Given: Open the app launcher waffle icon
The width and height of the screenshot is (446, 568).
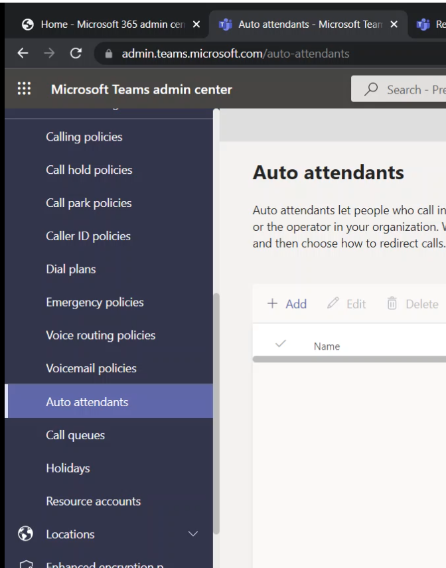Looking at the screenshot, I should pos(24,89).
